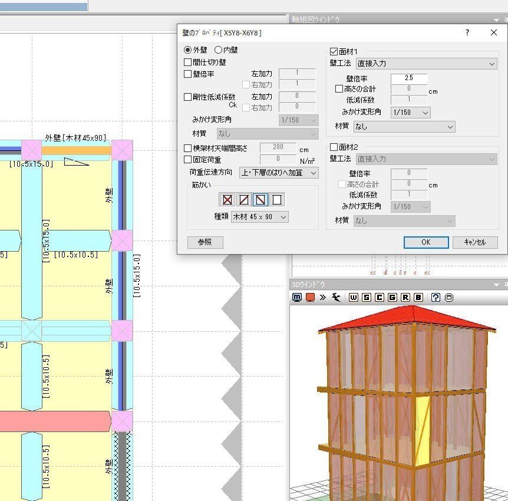Click the running figure icon in 3D toolbar
Viewport: 508px width, 501px height.
(337, 297)
